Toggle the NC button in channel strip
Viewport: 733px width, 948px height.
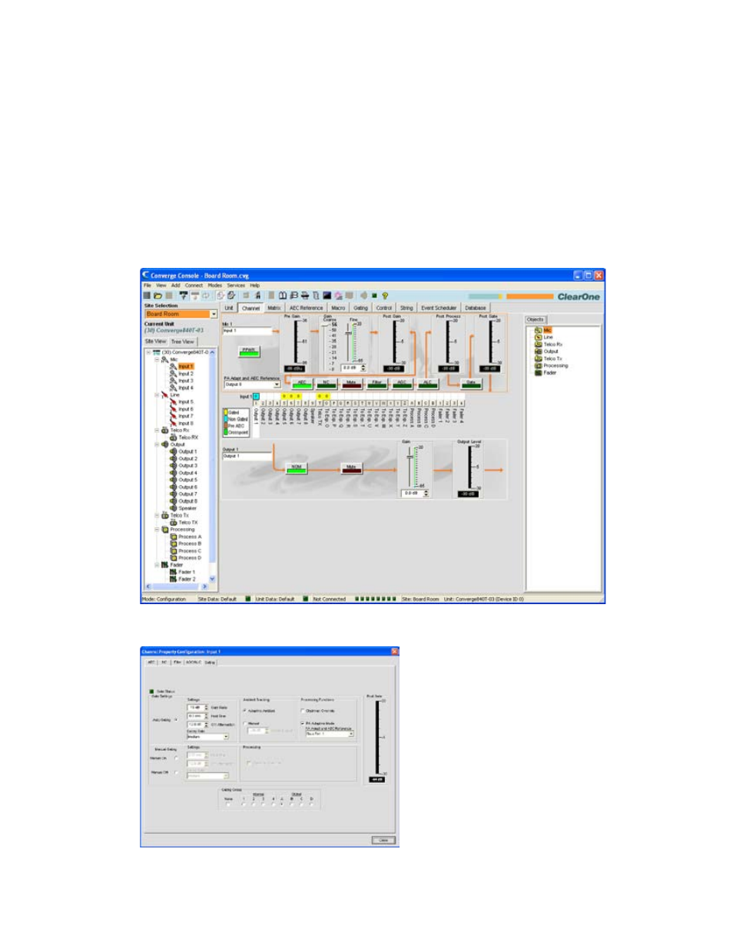(x=327, y=383)
